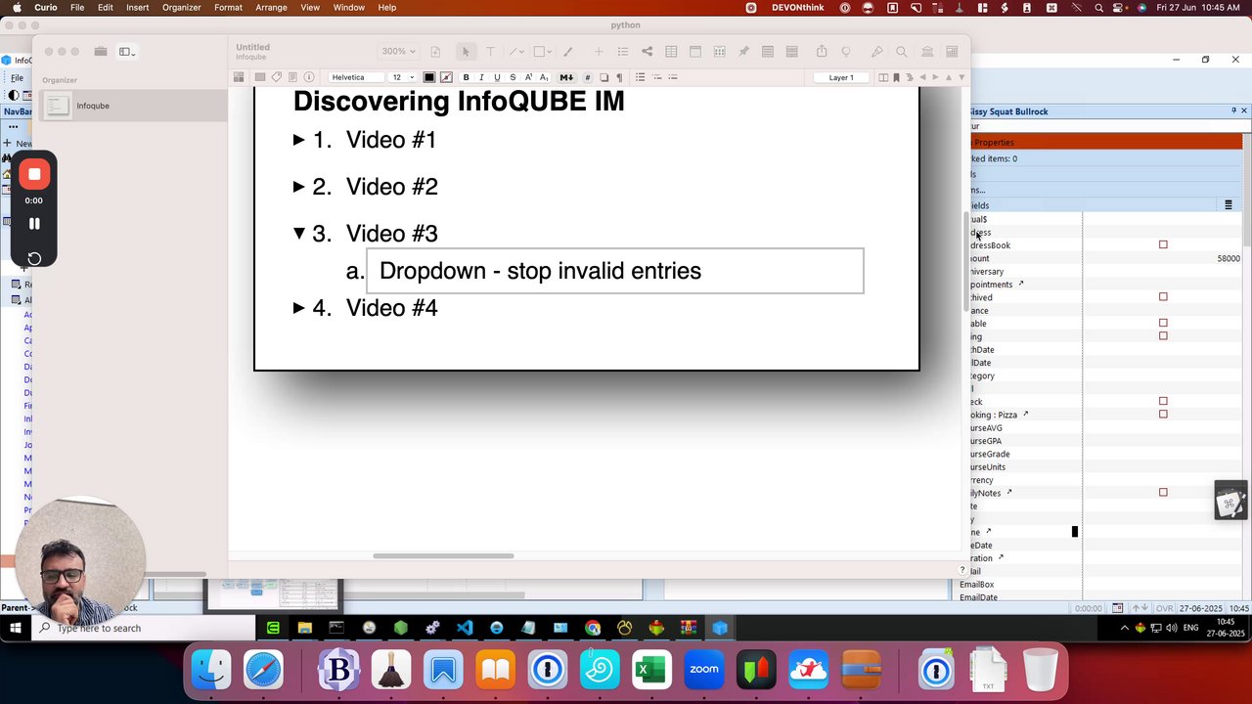Open Zoom from the Dock
The width and height of the screenshot is (1252, 704).
click(704, 670)
